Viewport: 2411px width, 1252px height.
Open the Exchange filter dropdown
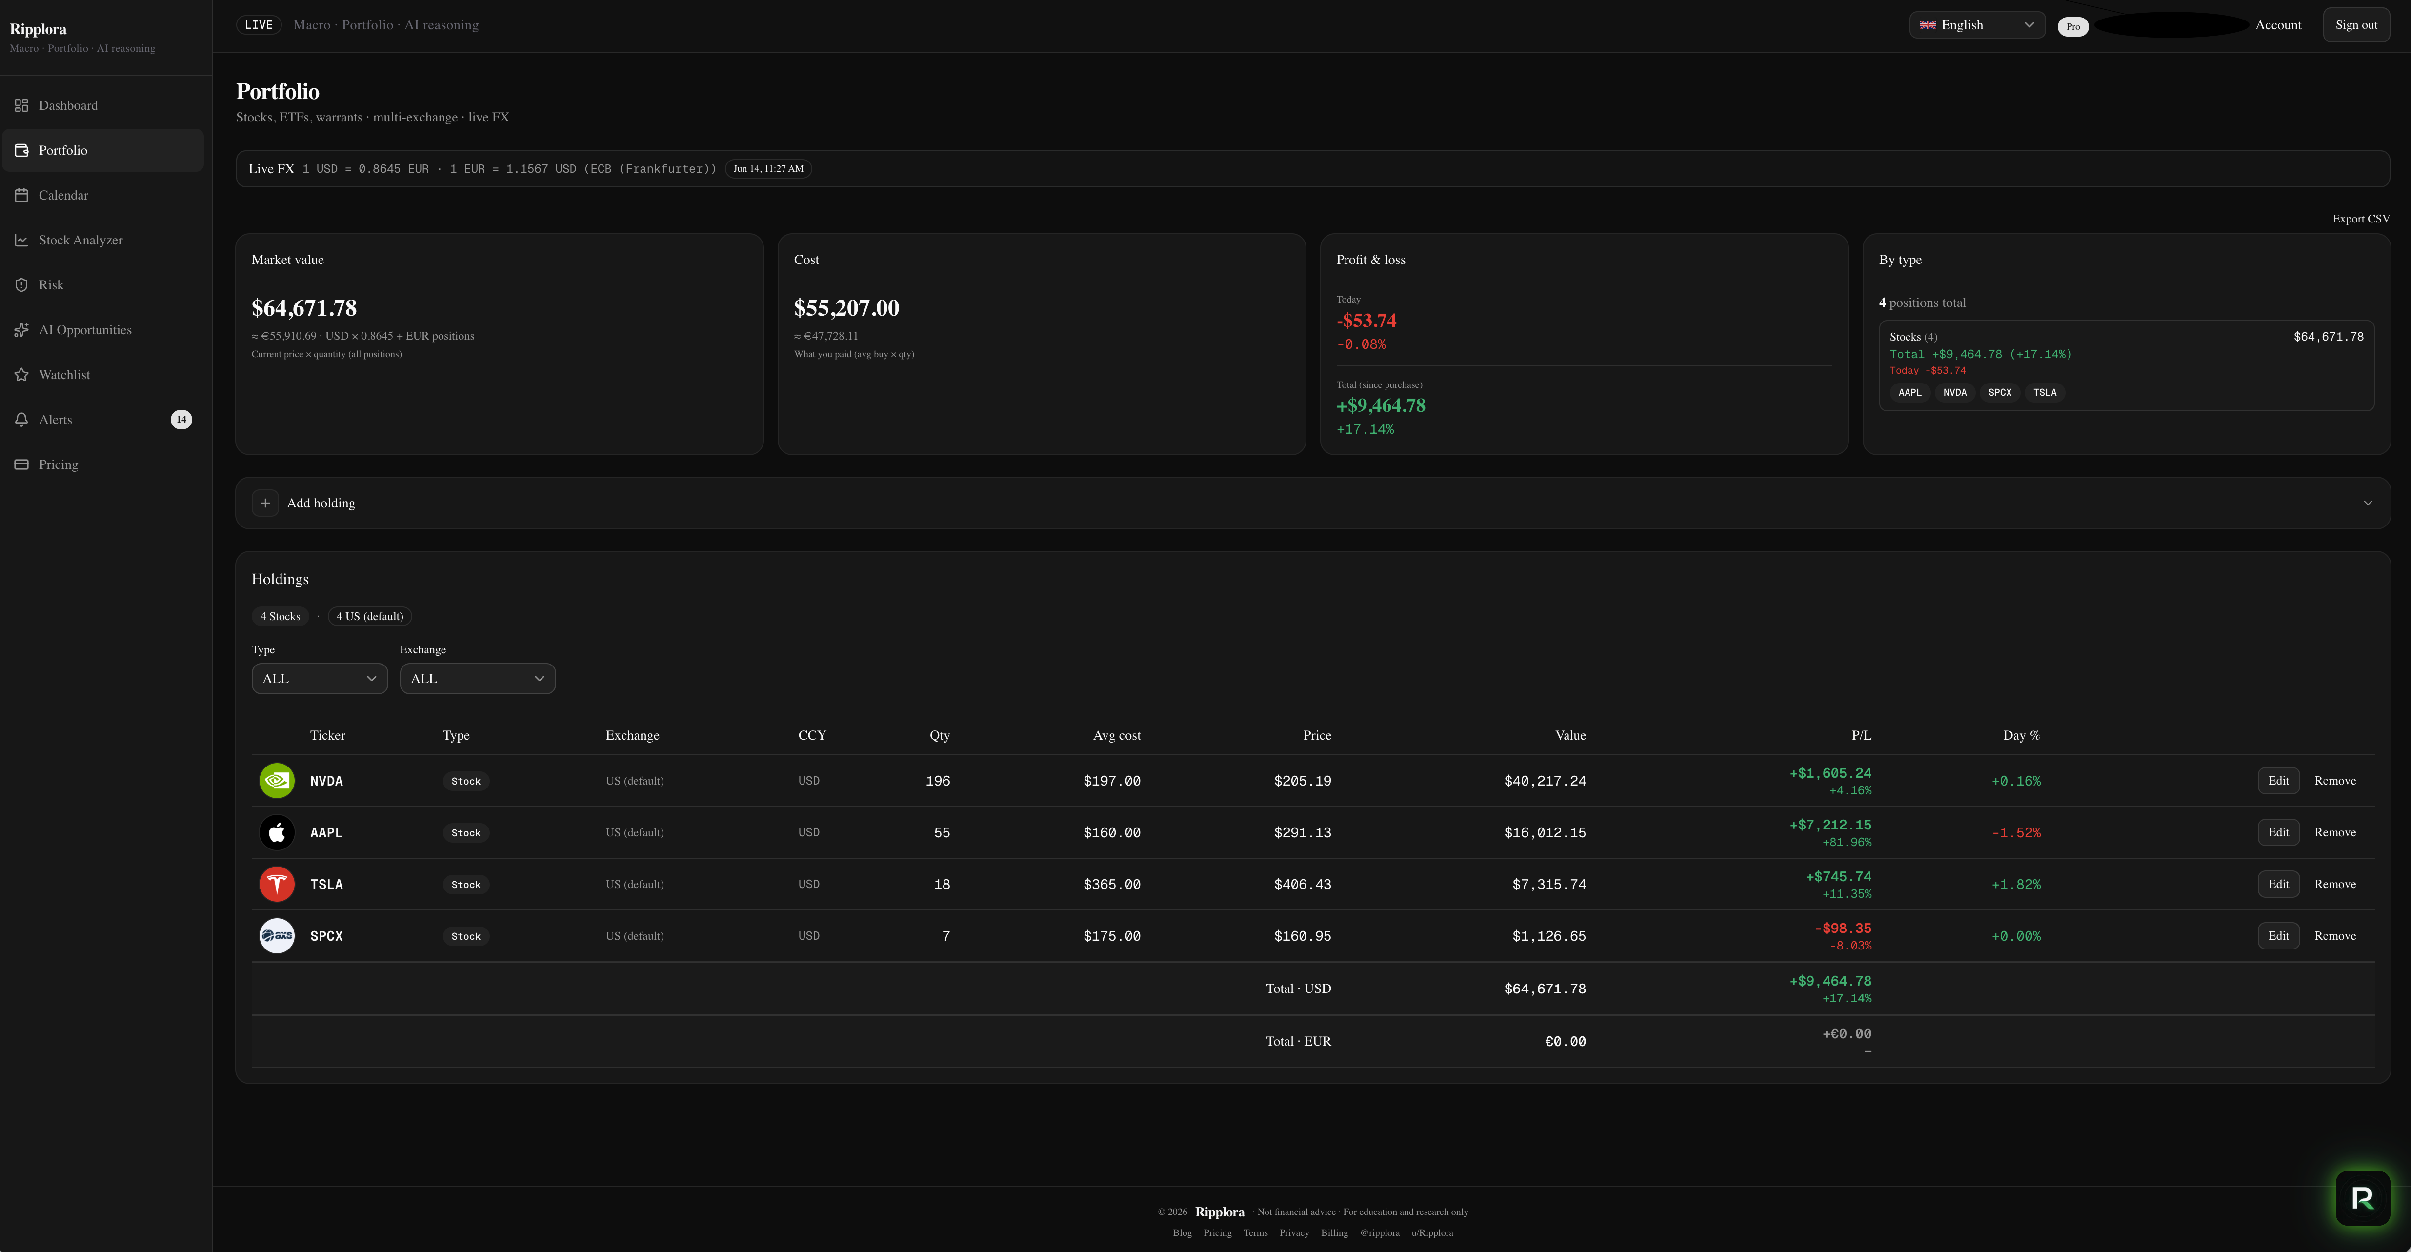(477, 679)
